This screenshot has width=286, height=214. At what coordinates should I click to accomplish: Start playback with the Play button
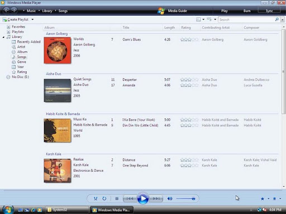[x=143, y=198]
